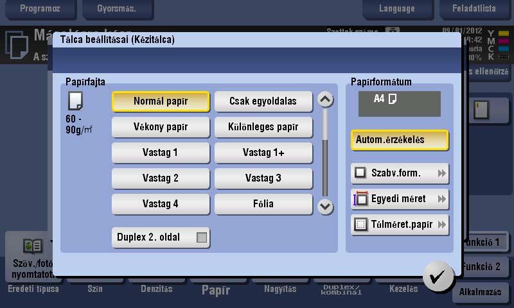Open Papír tab in background
The image size is (514, 308).
coord(216,290)
